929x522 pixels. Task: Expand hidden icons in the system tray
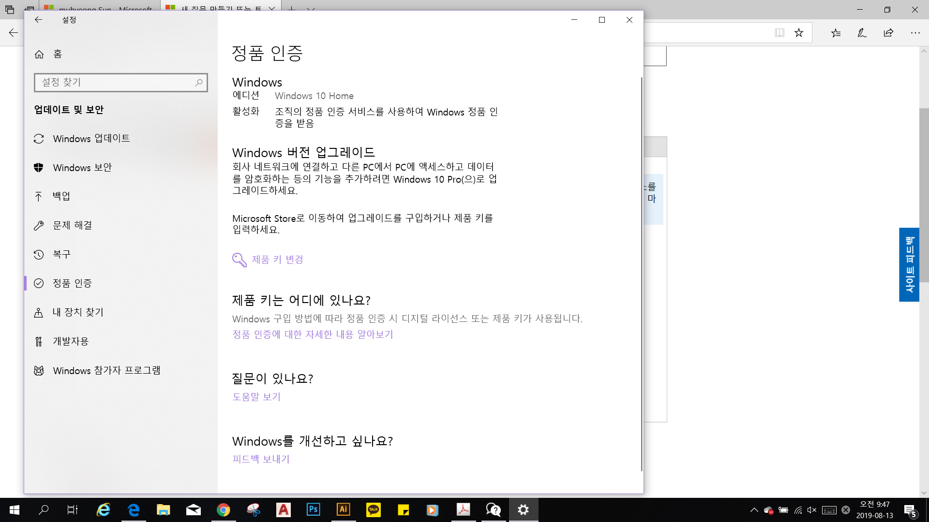click(x=754, y=510)
